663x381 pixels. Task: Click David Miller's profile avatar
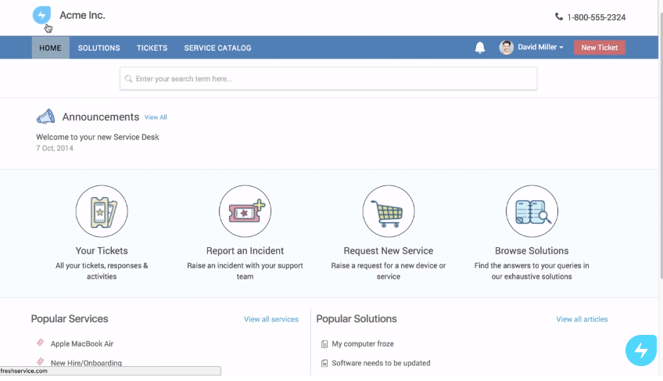pos(506,48)
